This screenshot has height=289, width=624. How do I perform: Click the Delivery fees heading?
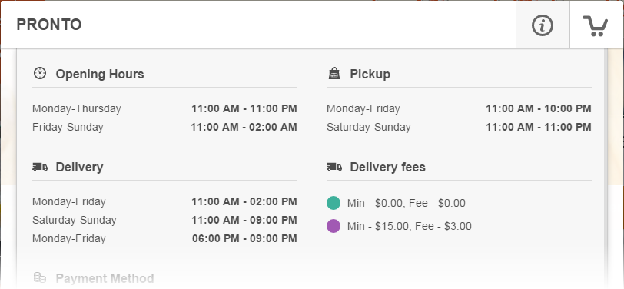(x=387, y=168)
